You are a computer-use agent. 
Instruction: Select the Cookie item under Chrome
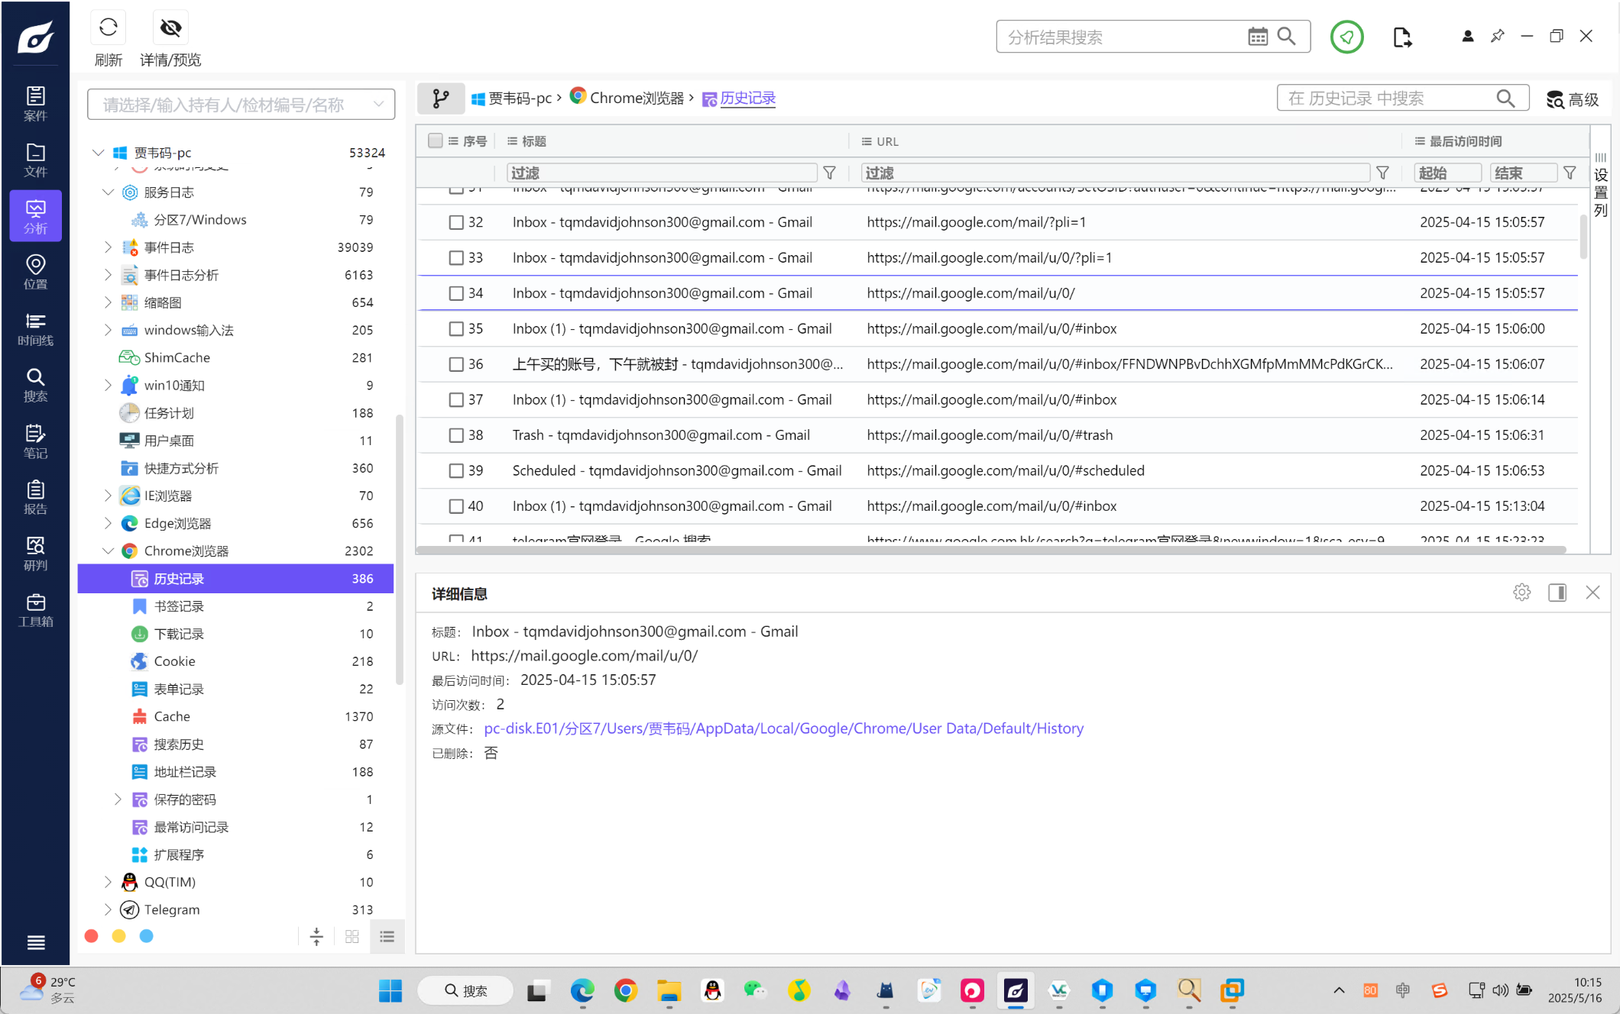(x=174, y=661)
